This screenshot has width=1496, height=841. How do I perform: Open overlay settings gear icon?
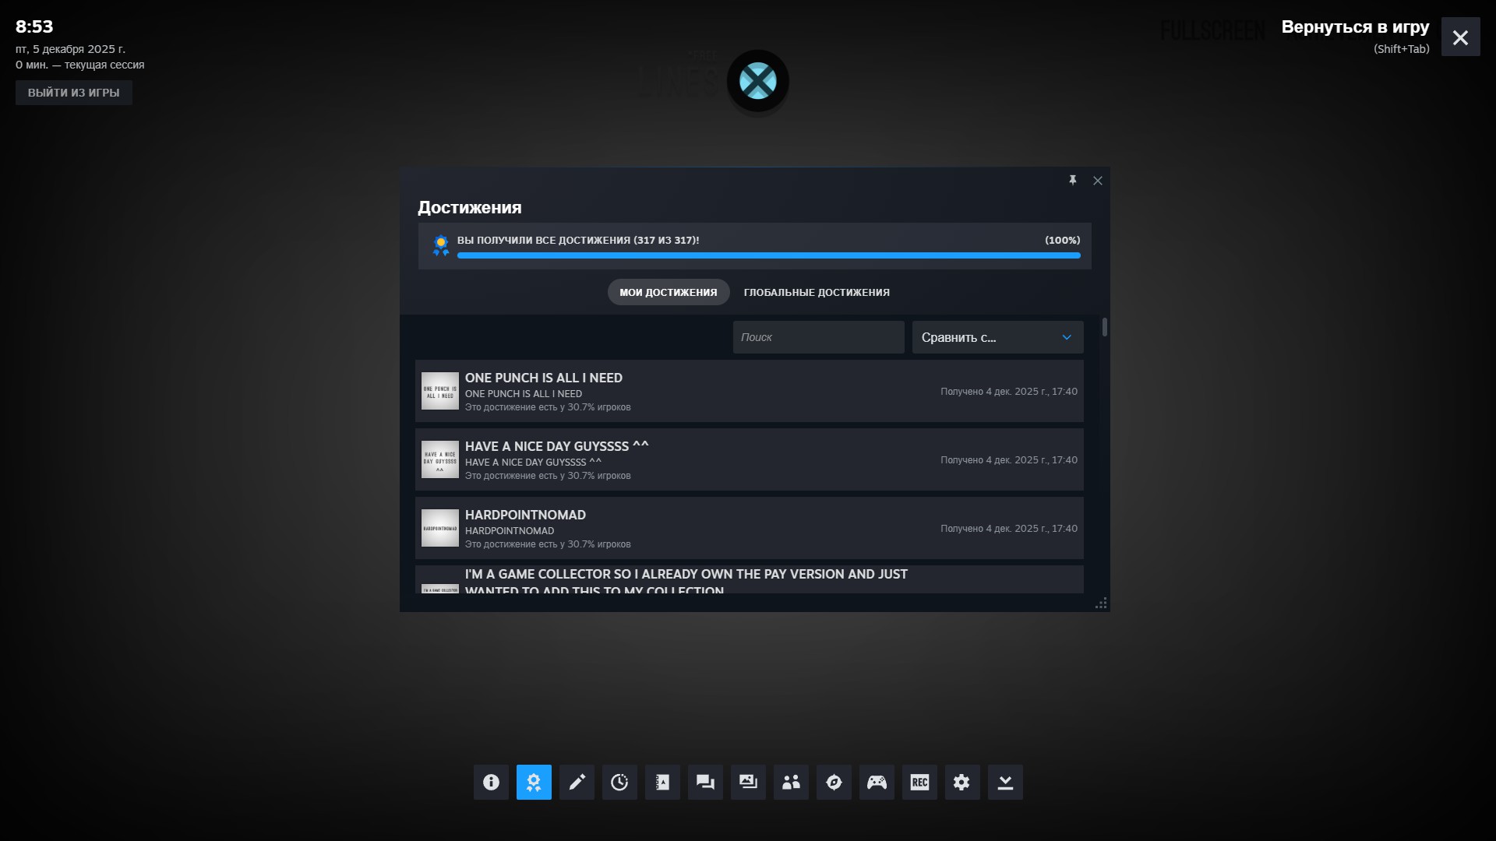coord(962,782)
